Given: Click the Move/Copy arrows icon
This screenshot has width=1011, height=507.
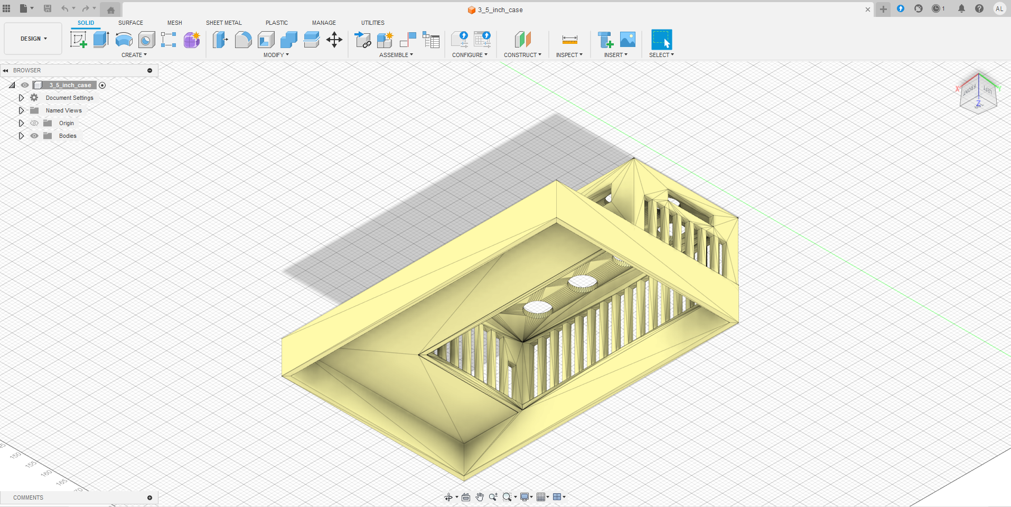Looking at the screenshot, I should [x=334, y=40].
